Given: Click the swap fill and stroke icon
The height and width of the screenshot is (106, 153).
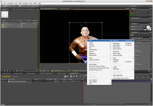Looking at the screenshot, I should [x=150, y=26].
